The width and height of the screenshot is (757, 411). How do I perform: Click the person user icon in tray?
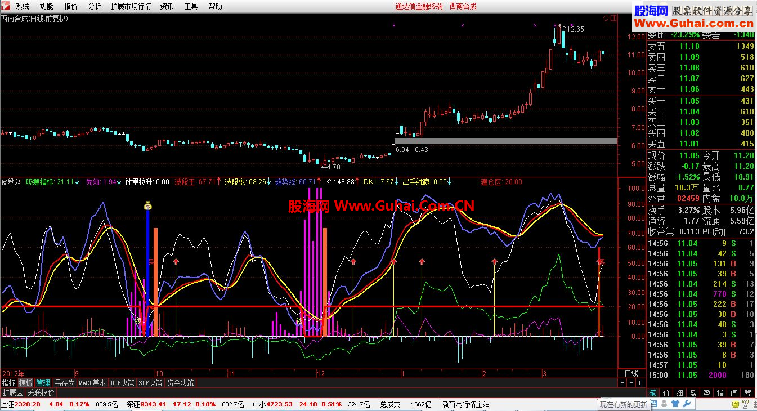click(x=664, y=404)
